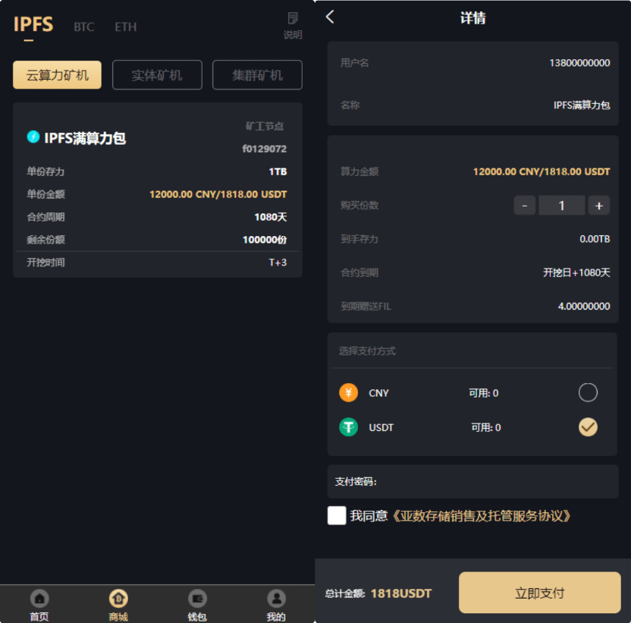Switch to the BTC tab

84,27
